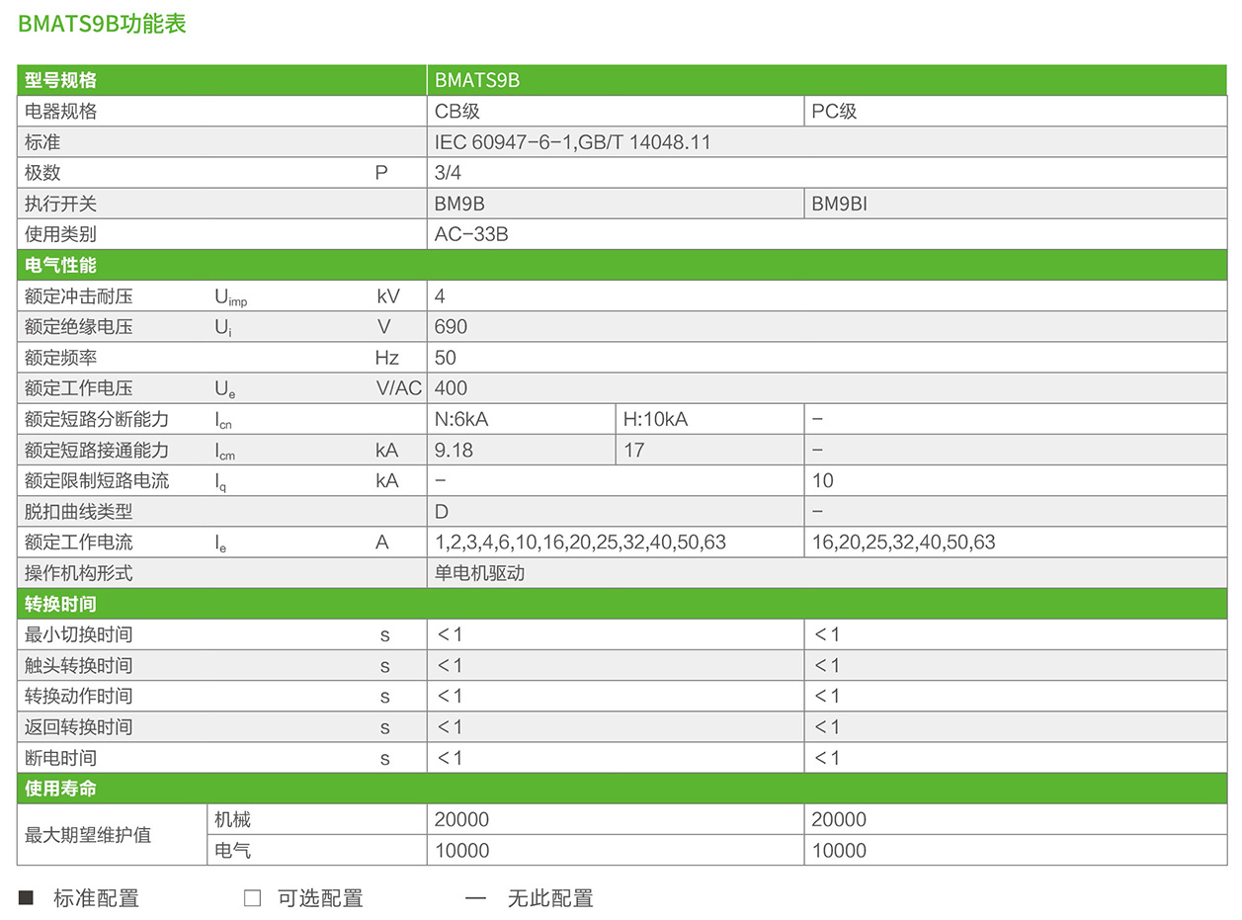Select the AC-33B usage category value

click(x=471, y=235)
